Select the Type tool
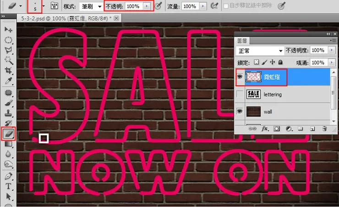This screenshot has width=339, height=207. pos(8,186)
